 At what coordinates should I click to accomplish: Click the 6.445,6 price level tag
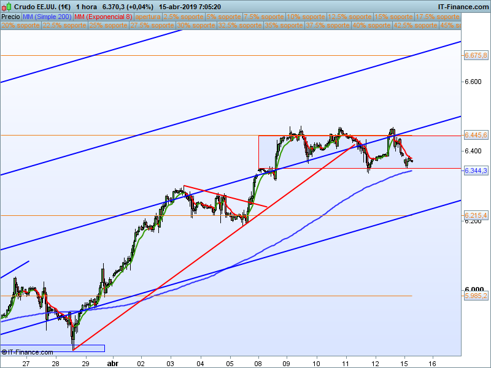coord(476,135)
